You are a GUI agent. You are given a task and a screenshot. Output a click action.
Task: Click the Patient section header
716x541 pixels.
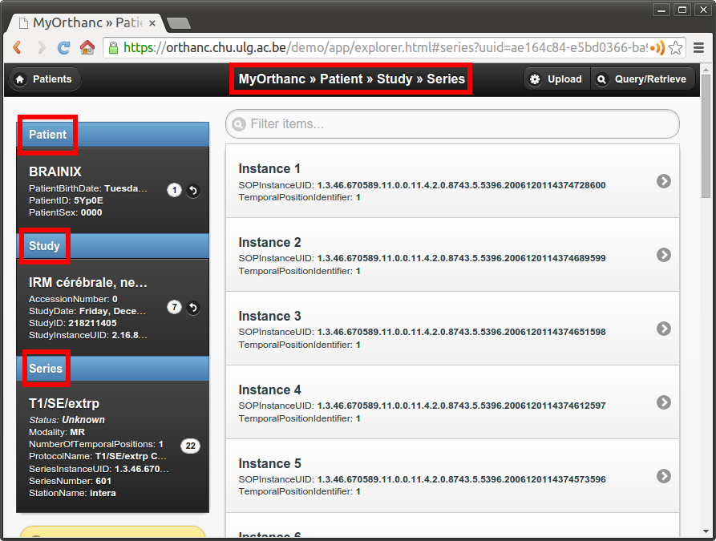tap(112, 135)
